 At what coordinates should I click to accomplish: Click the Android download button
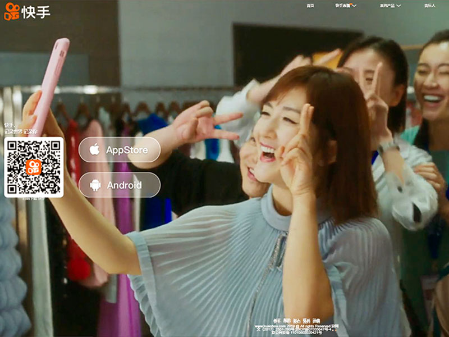coord(120,185)
